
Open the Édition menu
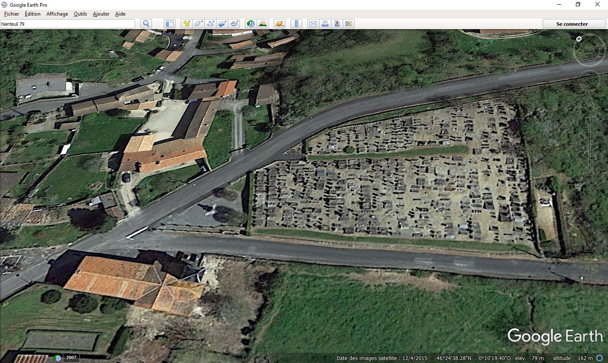coord(33,14)
